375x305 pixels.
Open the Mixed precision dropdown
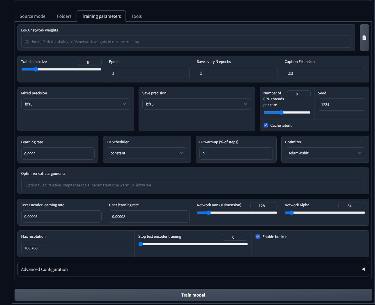(x=75, y=104)
